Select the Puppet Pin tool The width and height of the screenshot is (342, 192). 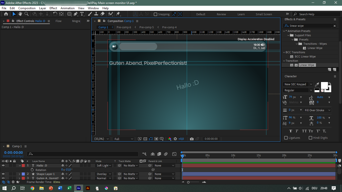tap(118, 14)
